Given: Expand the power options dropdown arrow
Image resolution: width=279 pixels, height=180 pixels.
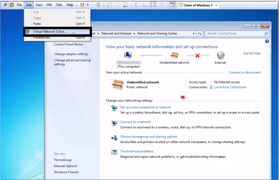Looking at the screenshot, I should (88, 5).
